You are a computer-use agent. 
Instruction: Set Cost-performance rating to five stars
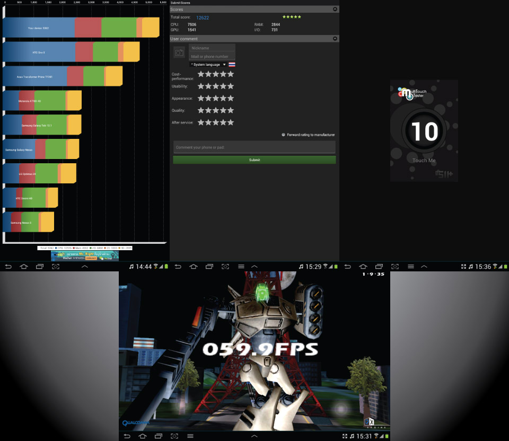click(x=231, y=74)
